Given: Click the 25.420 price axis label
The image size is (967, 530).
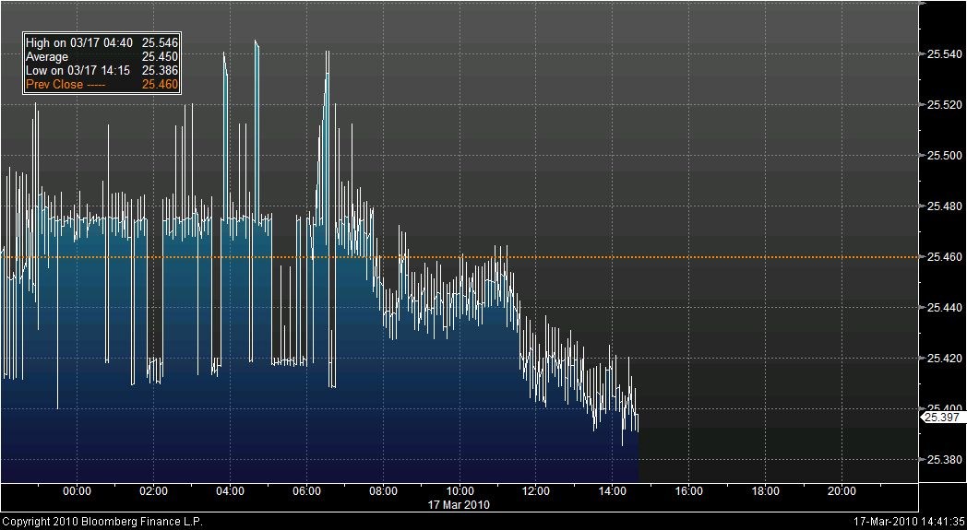Looking at the screenshot, I should point(942,359).
